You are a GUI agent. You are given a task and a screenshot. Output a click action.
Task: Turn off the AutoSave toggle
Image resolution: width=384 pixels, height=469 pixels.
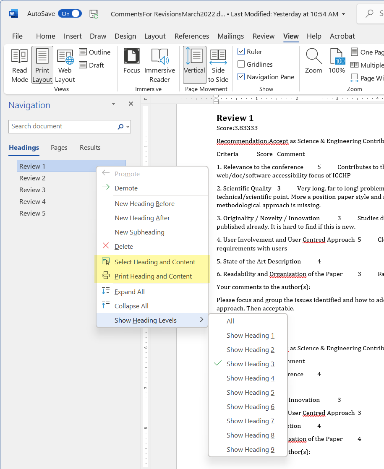(70, 13)
